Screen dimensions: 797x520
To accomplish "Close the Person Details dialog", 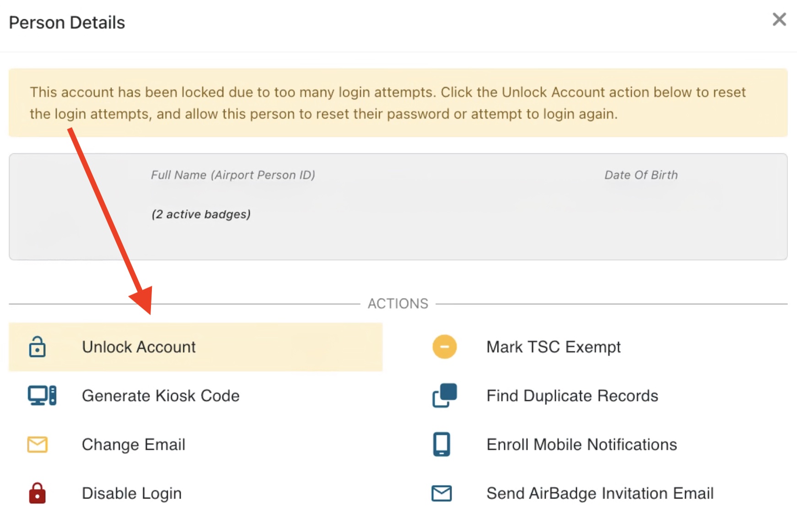I will coord(779,20).
